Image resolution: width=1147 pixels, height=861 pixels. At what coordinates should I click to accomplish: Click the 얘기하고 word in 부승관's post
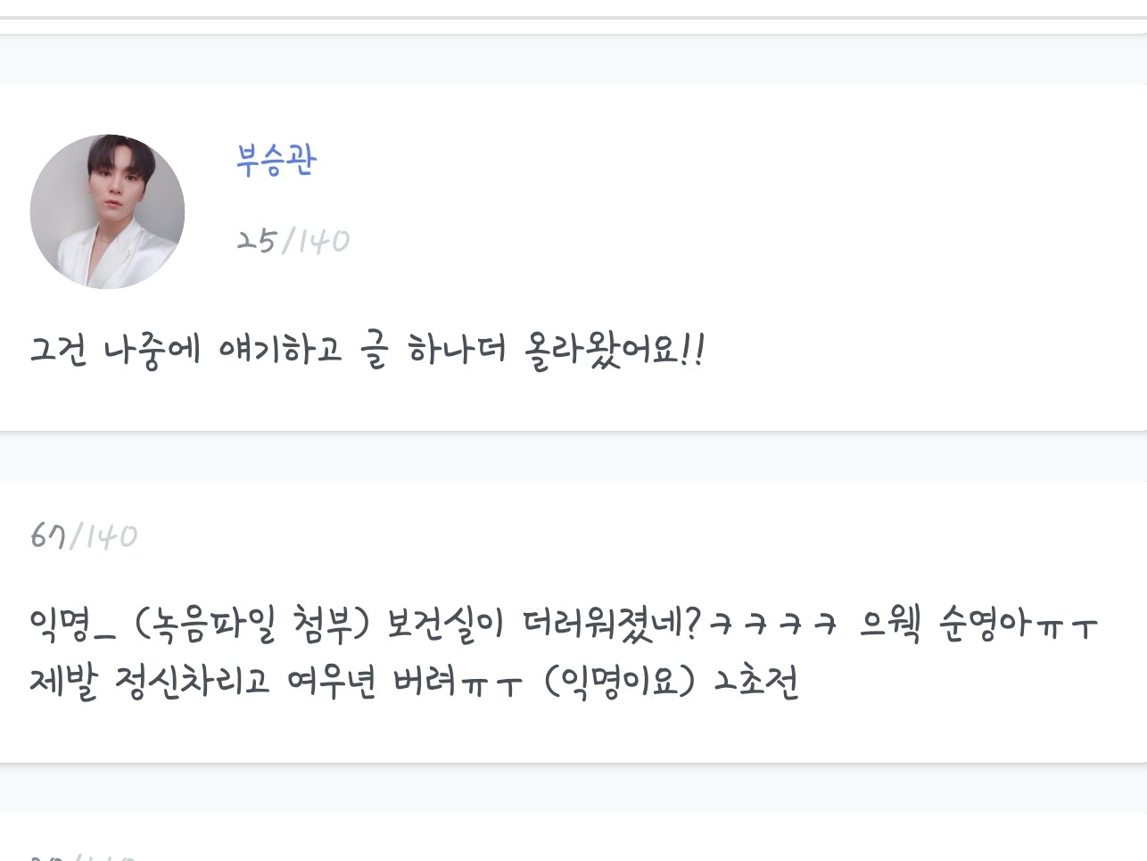(x=280, y=349)
